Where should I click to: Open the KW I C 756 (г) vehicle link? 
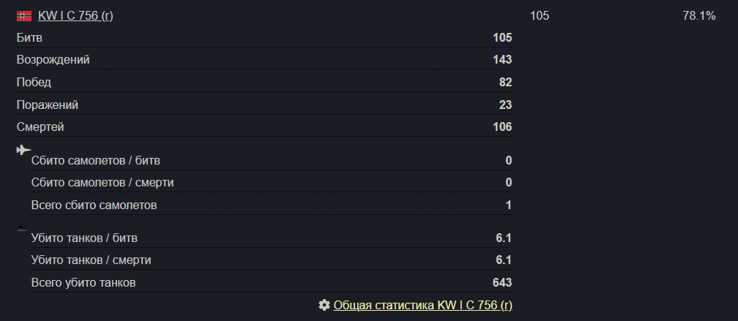coord(75,16)
